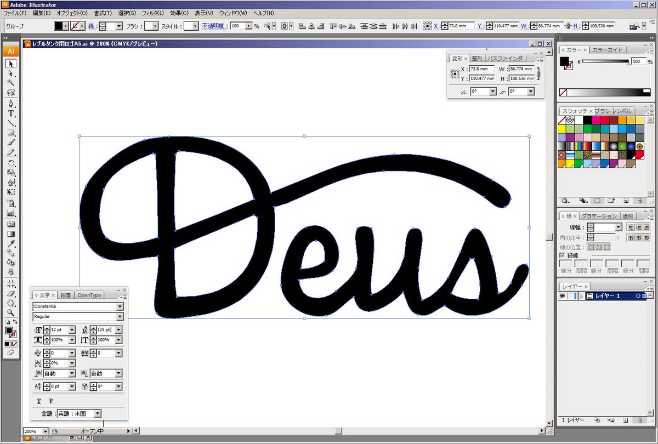
Task: Select the Rectangle tool
Action: point(11,133)
